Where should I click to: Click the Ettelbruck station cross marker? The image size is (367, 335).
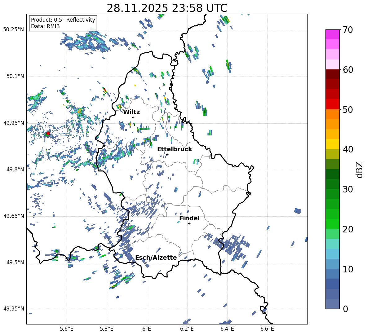coord(167,154)
